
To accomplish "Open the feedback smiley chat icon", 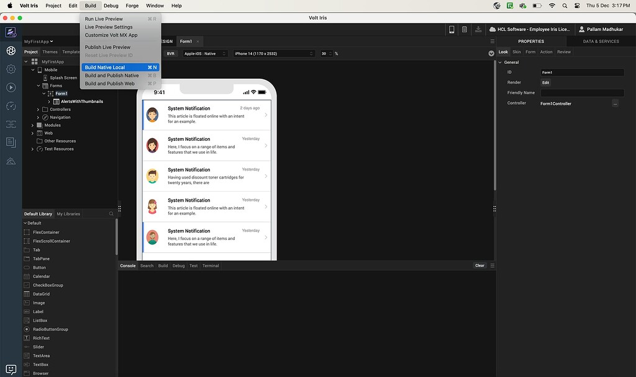I will pos(11,370).
